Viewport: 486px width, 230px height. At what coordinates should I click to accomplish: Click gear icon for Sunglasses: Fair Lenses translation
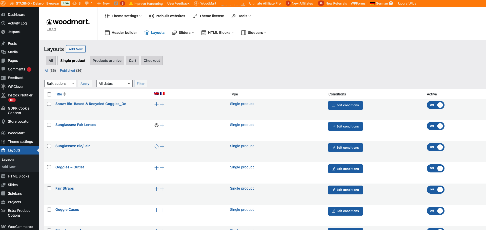point(156,125)
